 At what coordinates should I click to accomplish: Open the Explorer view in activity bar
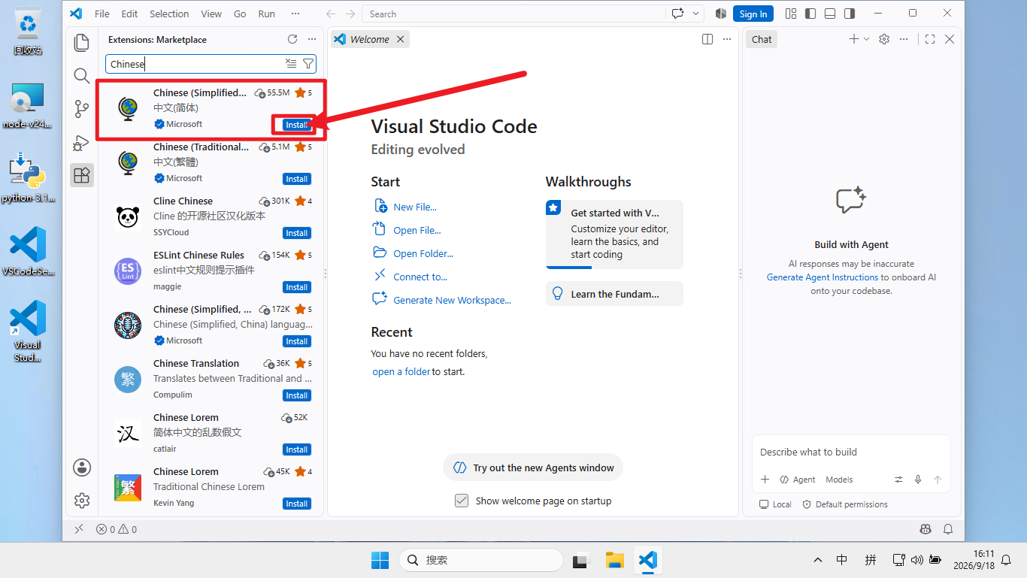click(82, 43)
